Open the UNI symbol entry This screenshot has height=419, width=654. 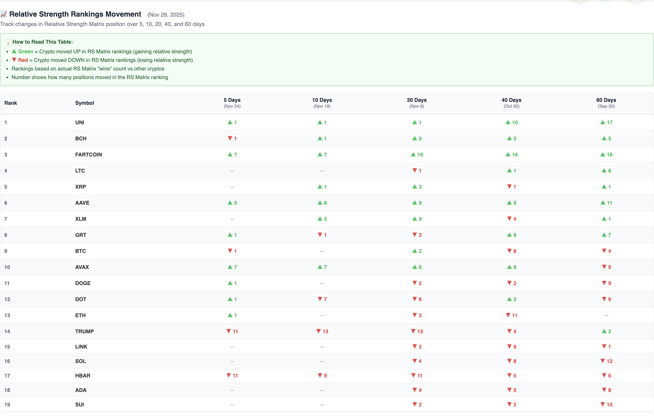click(x=80, y=122)
